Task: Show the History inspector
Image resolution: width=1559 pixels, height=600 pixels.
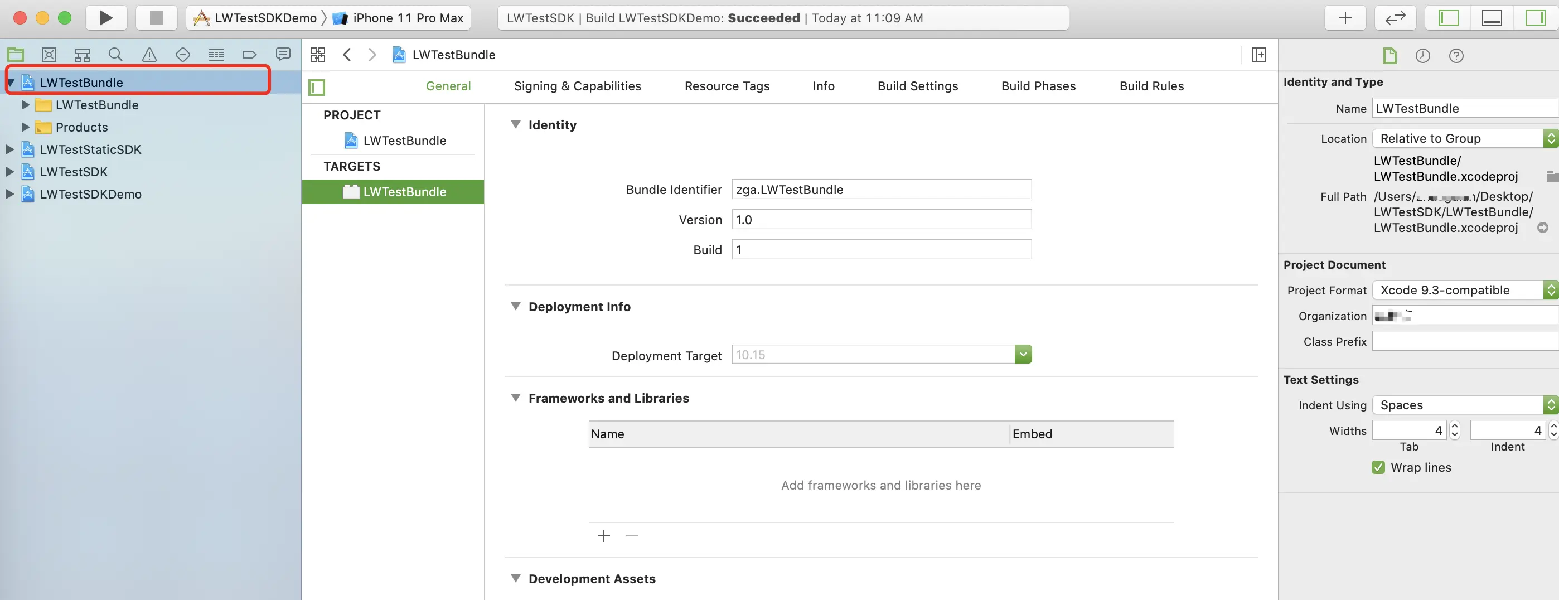Action: point(1423,56)
